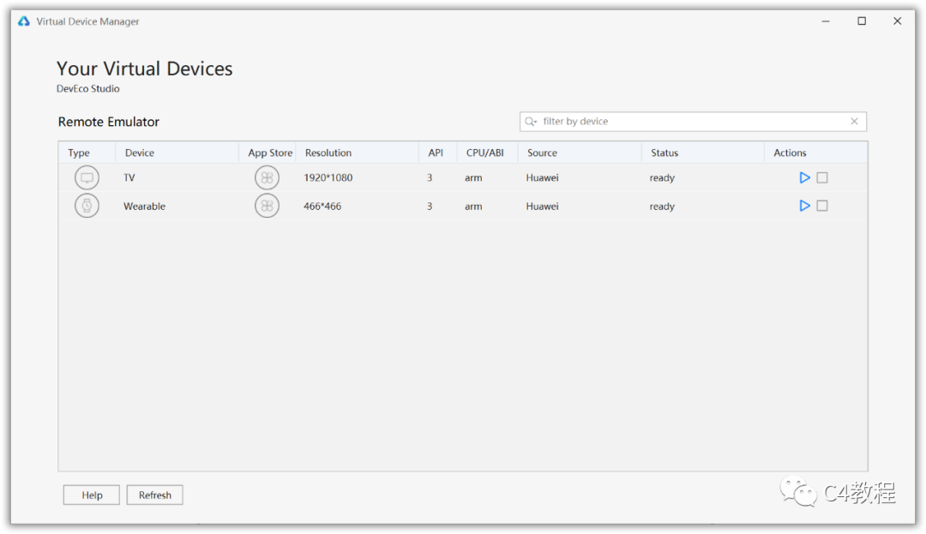
Task: Click the 466*466 resolution value
Action: click(x=322, y=206)
